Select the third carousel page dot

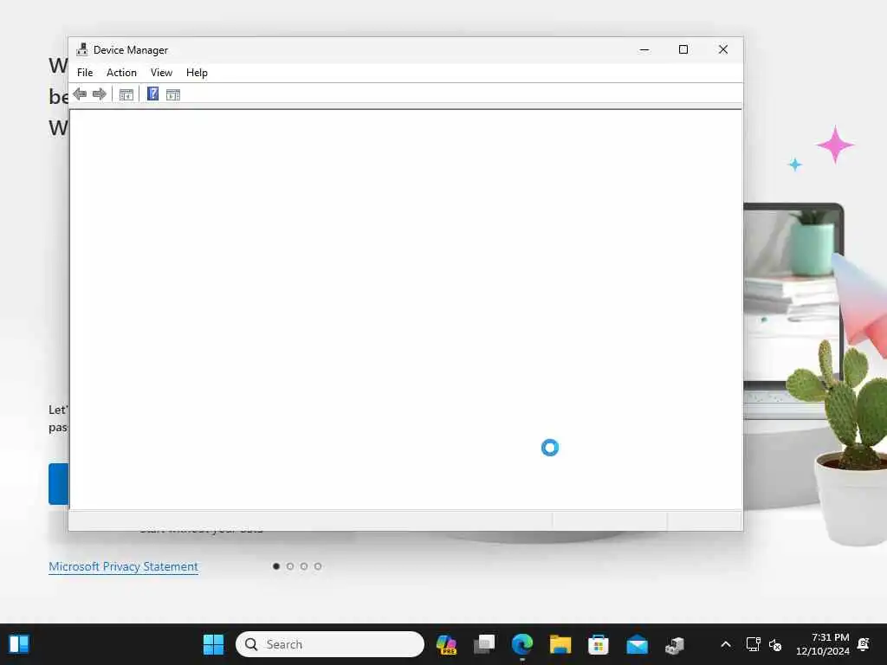click(x=304, y=566)
